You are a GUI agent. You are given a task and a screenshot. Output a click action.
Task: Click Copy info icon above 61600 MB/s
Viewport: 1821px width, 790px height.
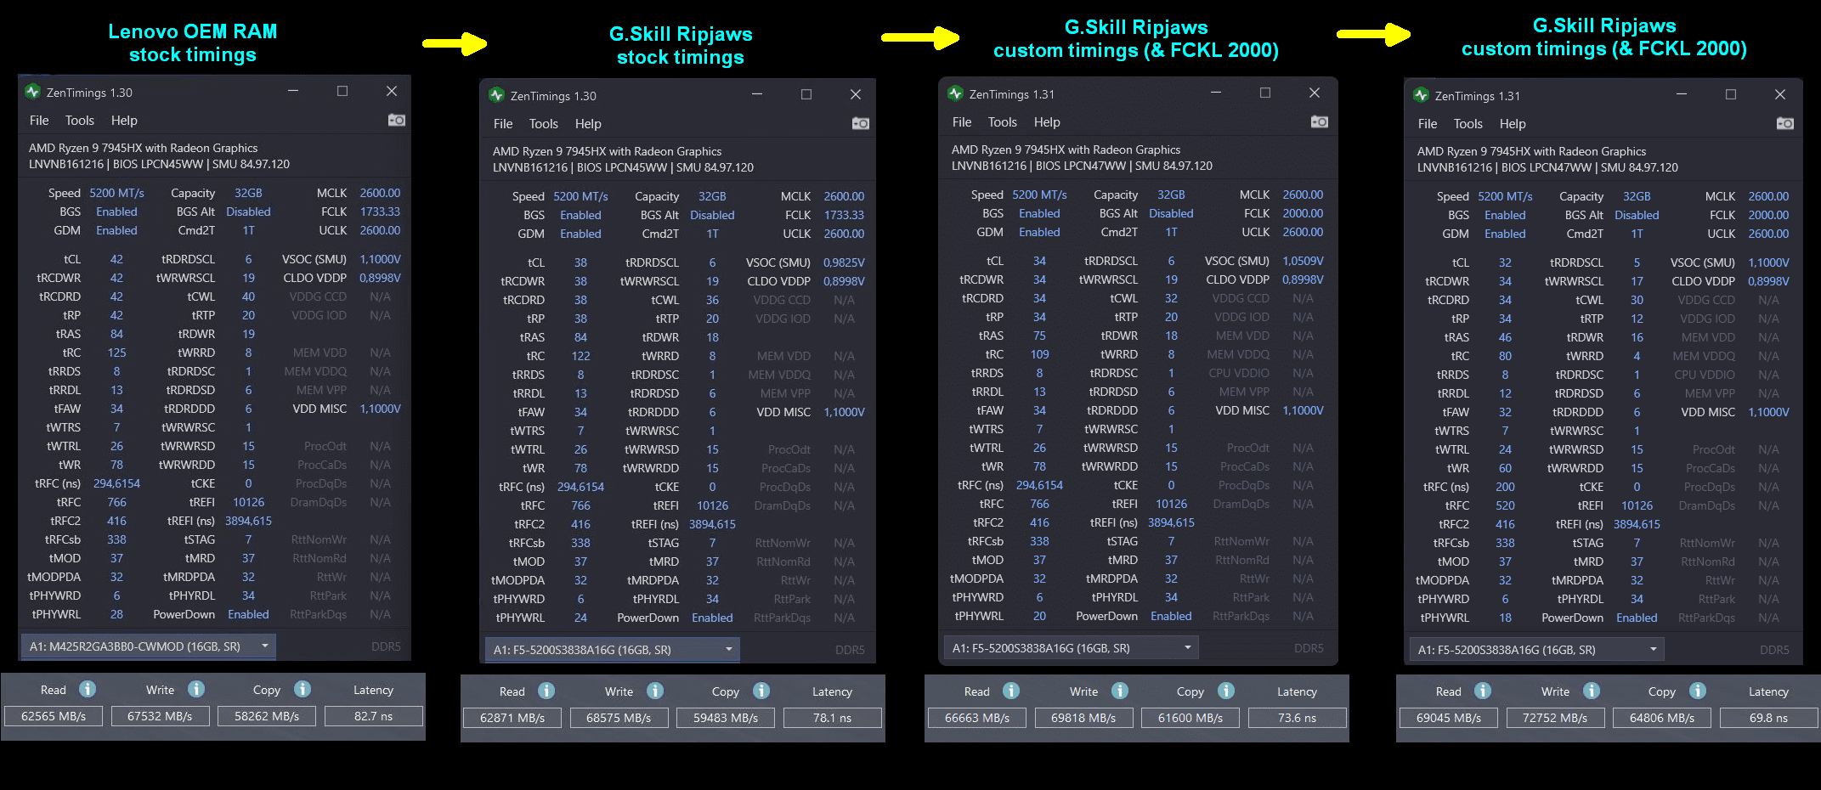[x=1226, y=691]
